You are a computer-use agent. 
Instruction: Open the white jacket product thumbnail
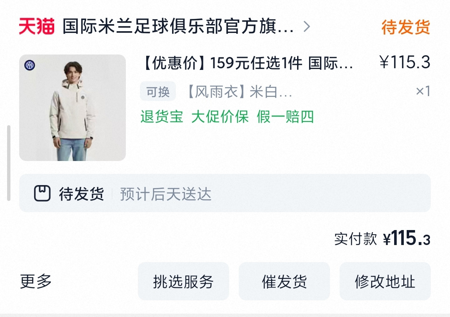point(72,107)
